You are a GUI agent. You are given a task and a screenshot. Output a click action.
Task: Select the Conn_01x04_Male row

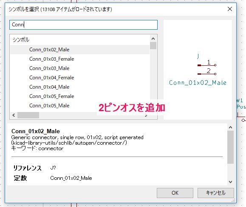80,87
